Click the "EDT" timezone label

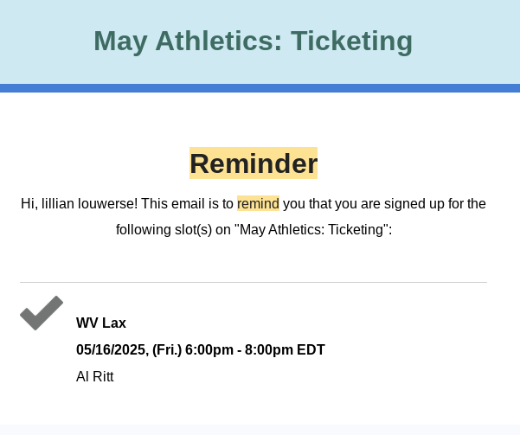[310, 350]
